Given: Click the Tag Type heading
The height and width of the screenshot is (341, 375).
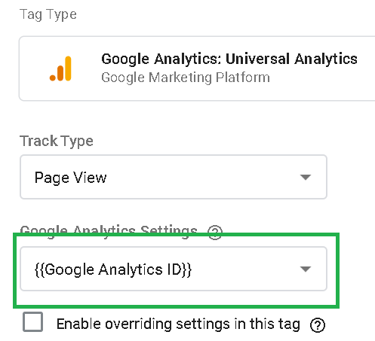Looking at the screenshot, I should (48, 15).
